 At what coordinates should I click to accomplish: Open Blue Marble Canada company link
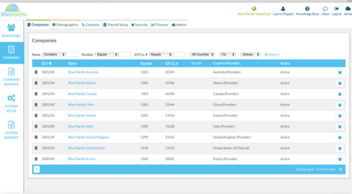83,94
